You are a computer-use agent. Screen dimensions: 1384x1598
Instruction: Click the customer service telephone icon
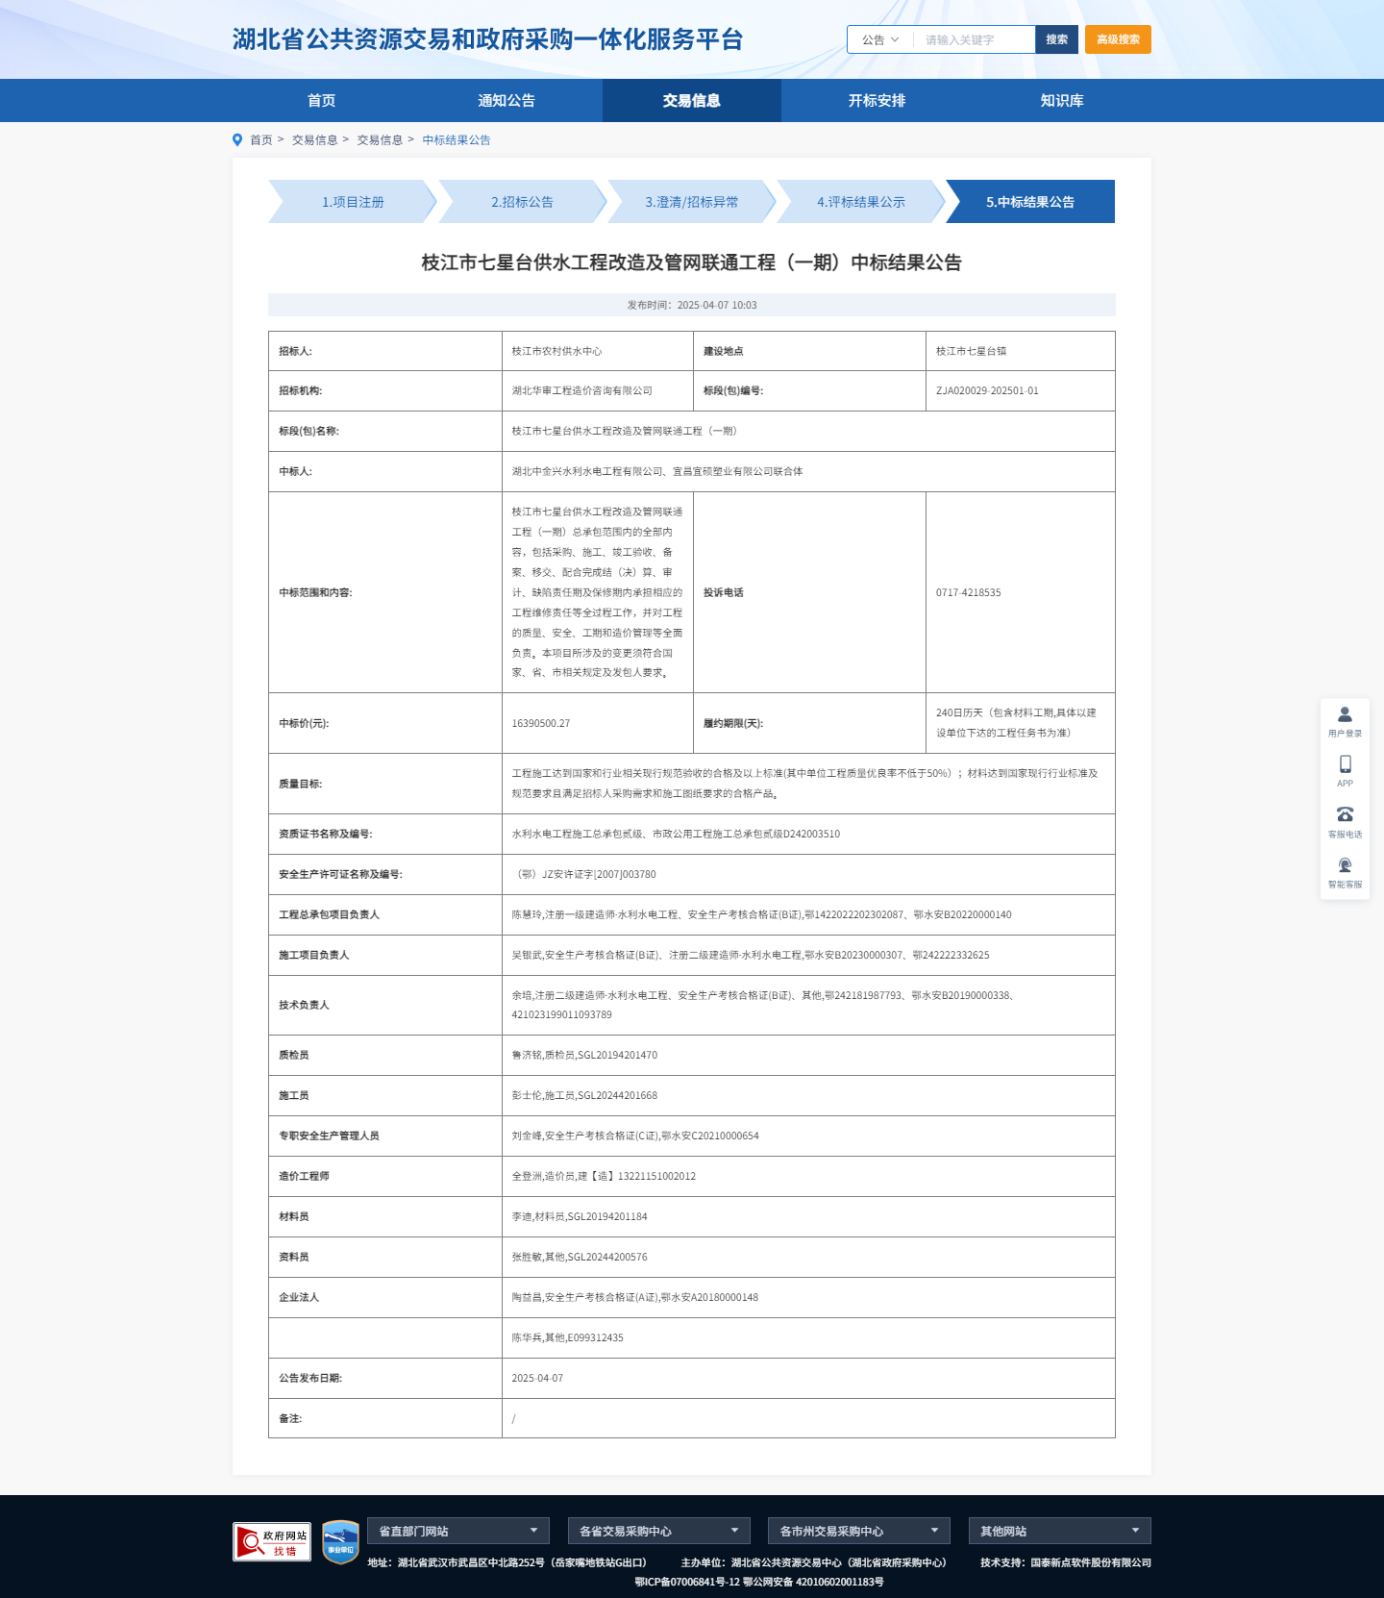coord(1345,815)
